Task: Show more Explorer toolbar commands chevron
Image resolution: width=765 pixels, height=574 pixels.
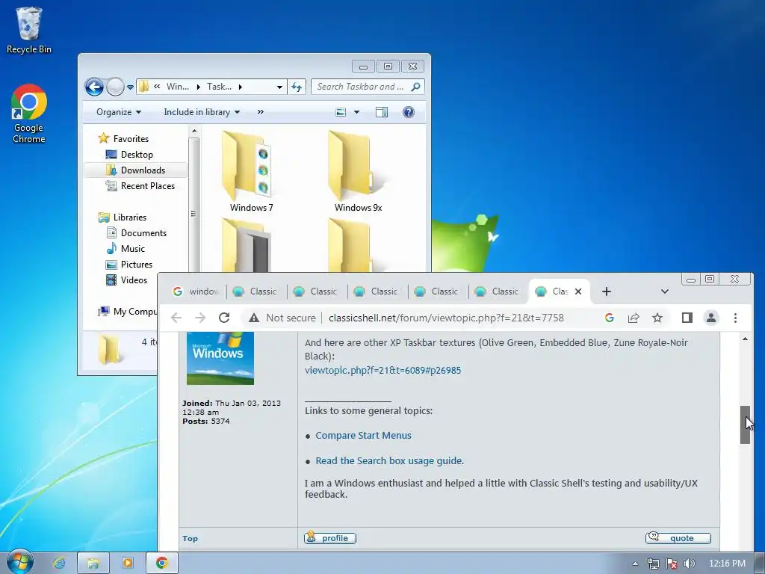Action: (x=261, y=112)
